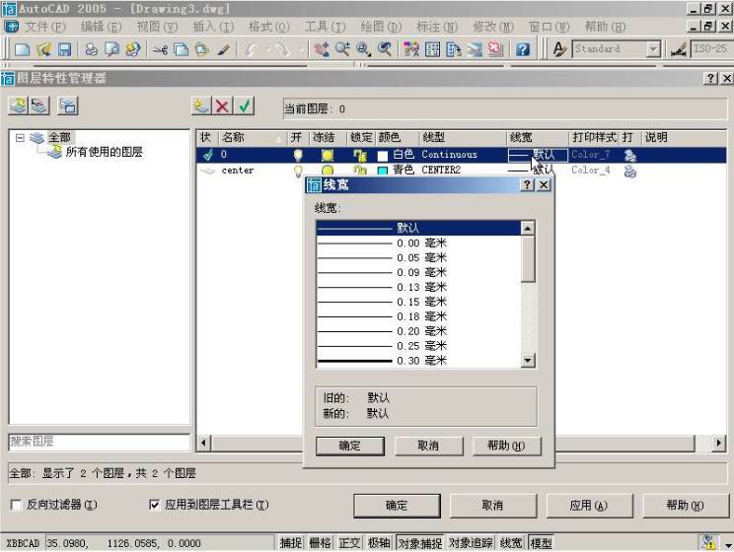The height and width of the screenshot is (552, 734).
Task: Click the lineweight list scroll-up arrow
Action: [528, 229]
